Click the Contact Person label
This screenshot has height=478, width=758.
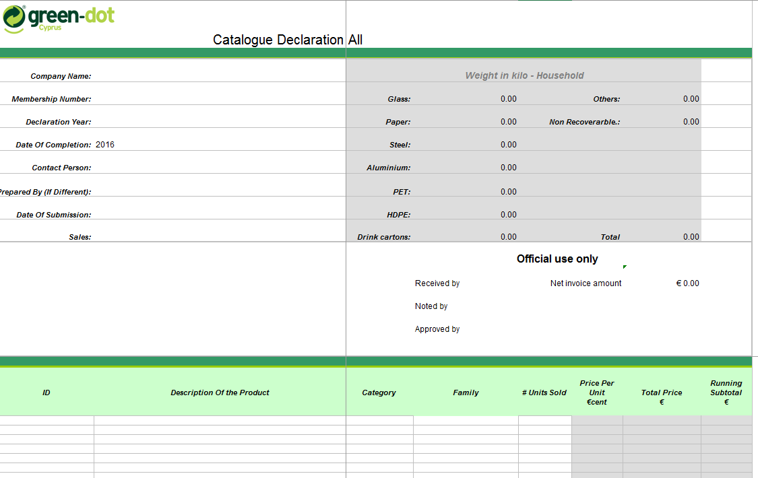point(61,168)
